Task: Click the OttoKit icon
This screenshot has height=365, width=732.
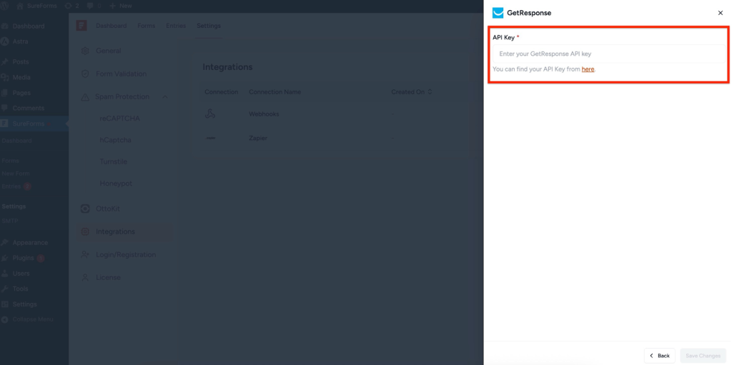Action: point(85,209)
